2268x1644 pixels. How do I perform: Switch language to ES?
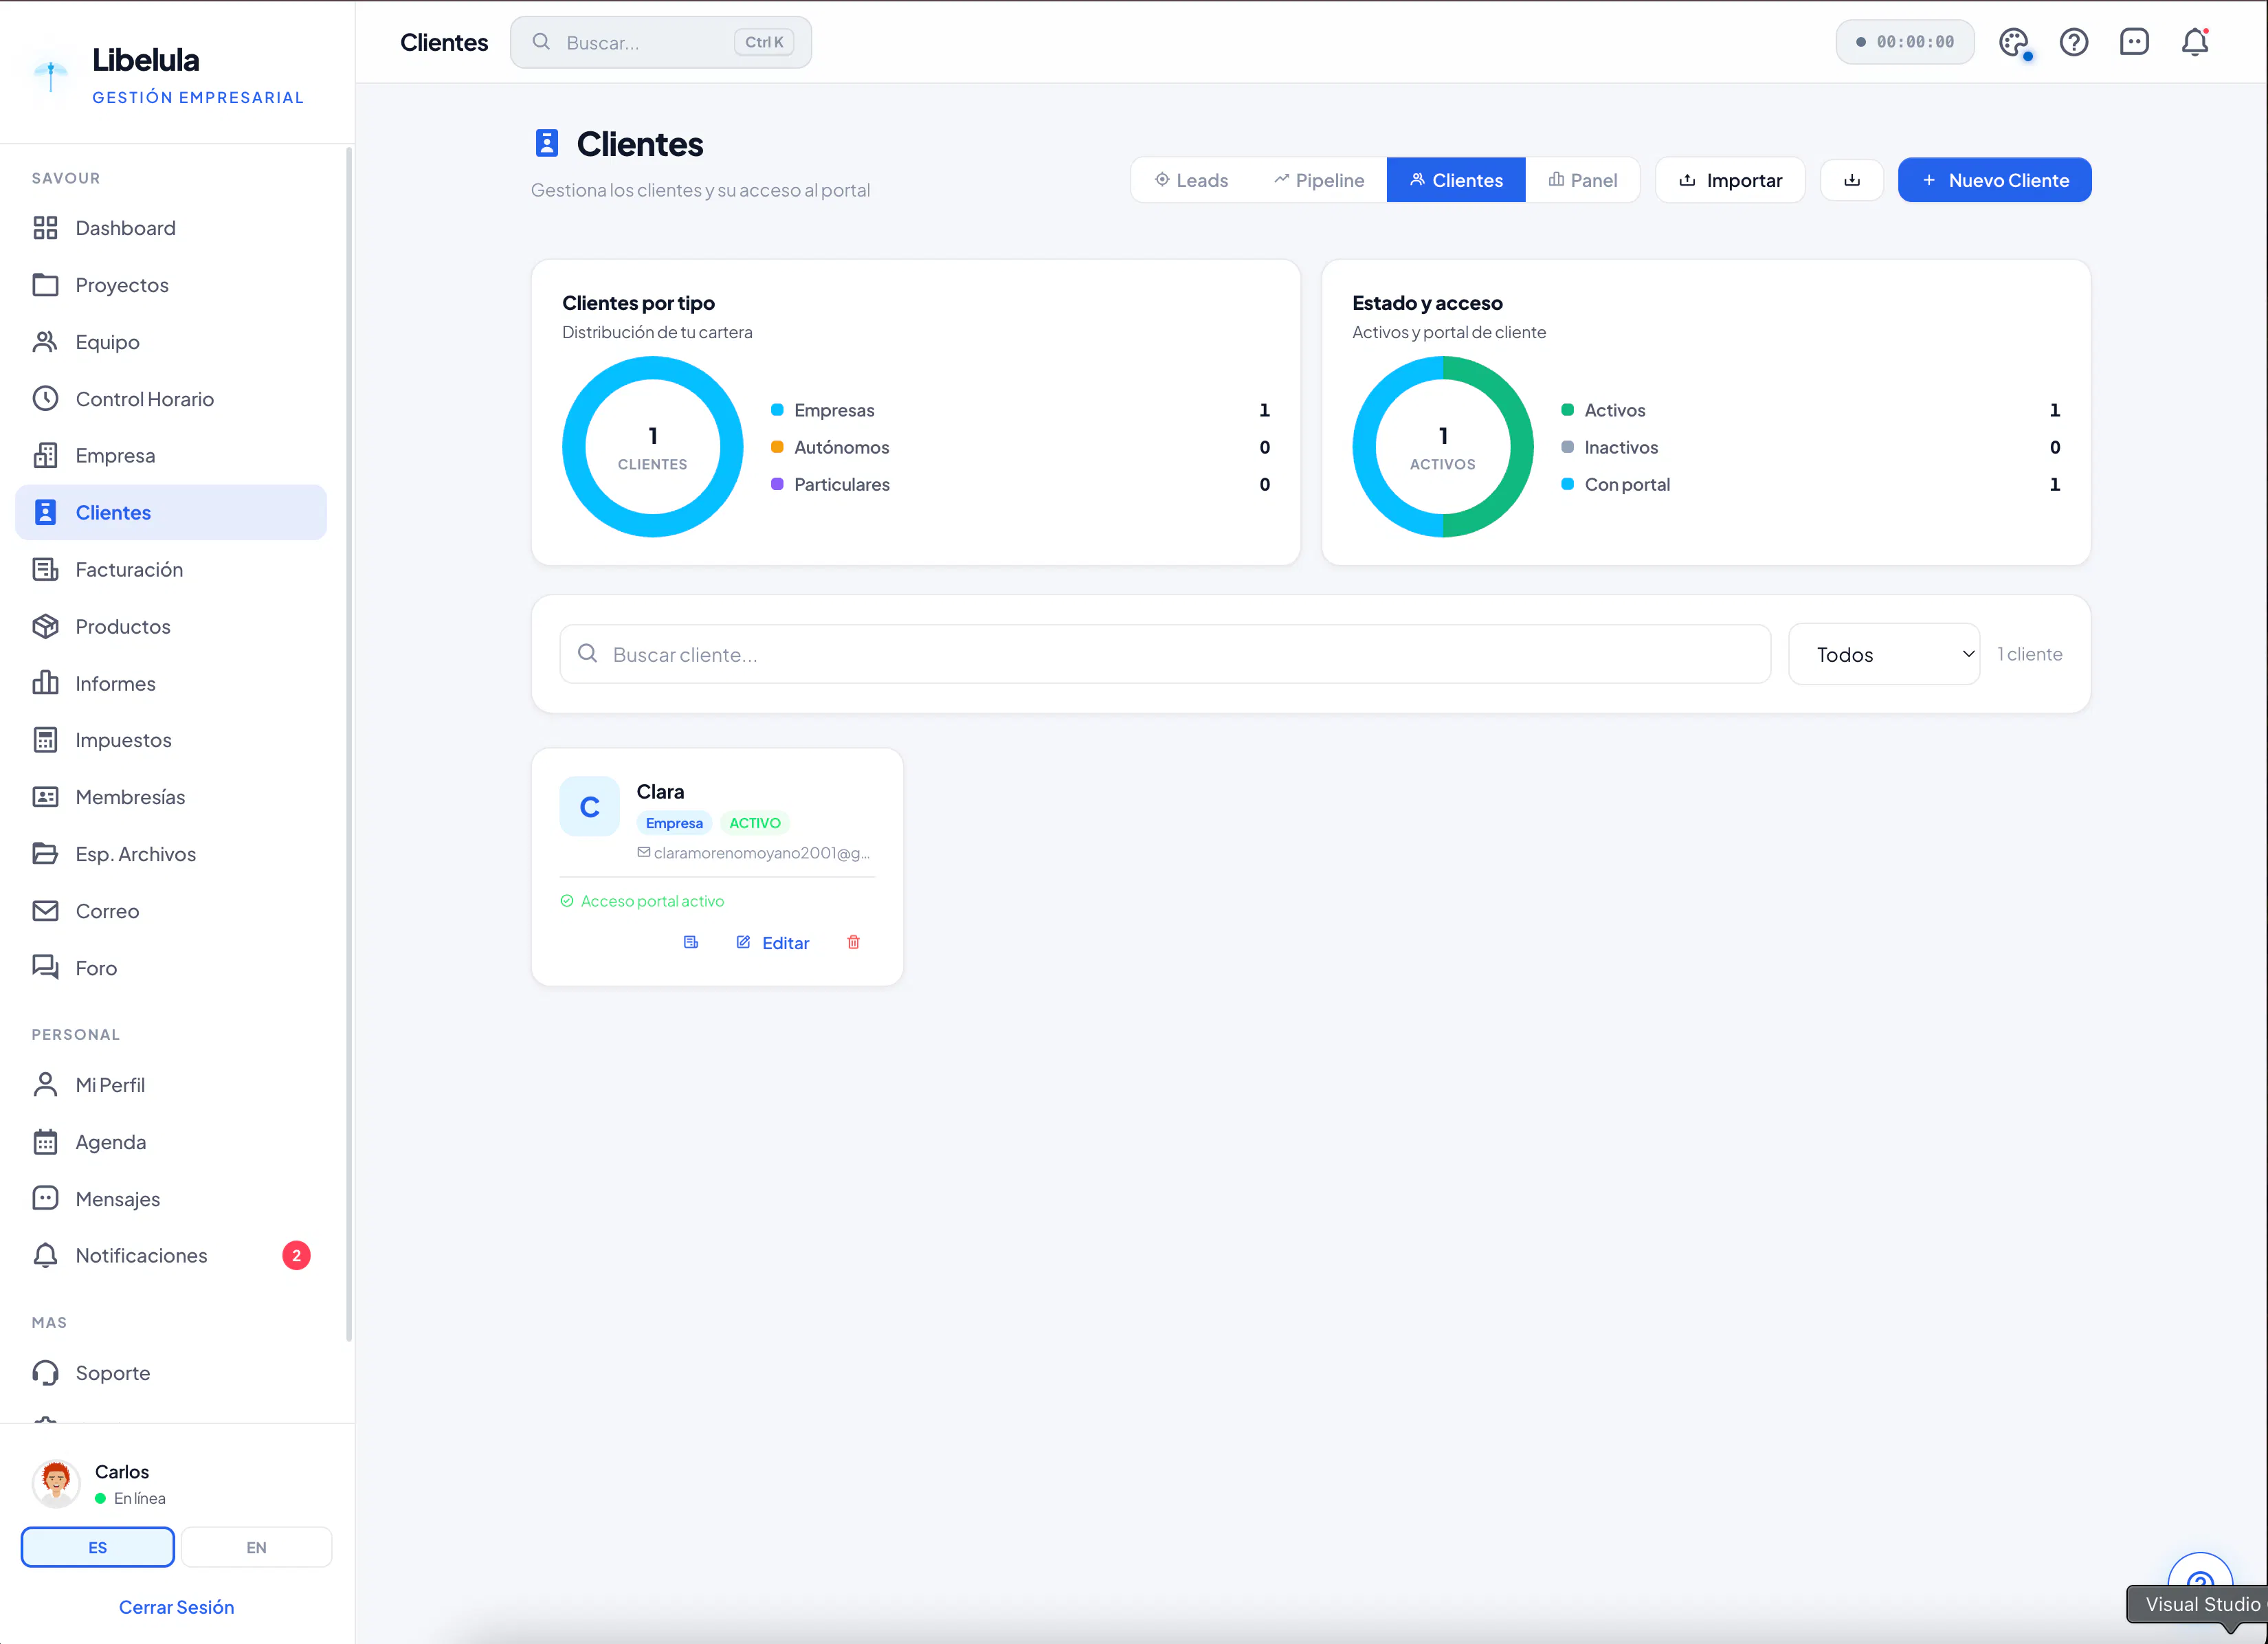coord(98,1547)
